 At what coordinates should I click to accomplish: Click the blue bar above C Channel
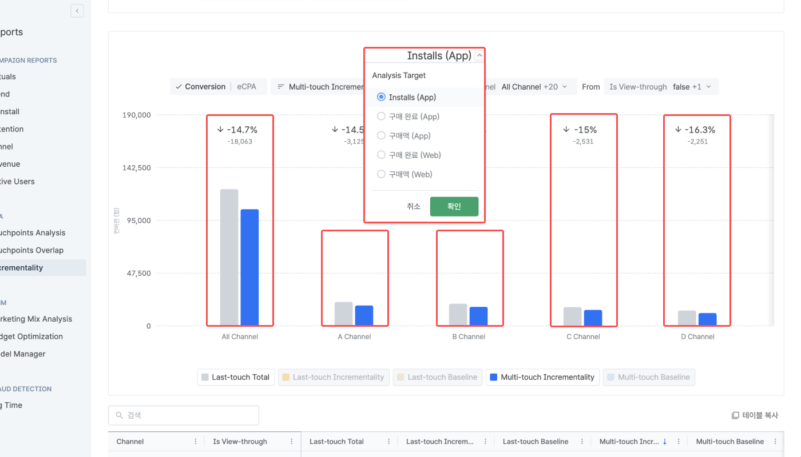click(593, 318)
